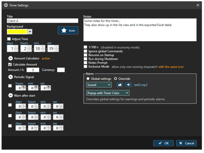204x153 pixels.
Task: Increase third warning days value
Action: [24, 127]
